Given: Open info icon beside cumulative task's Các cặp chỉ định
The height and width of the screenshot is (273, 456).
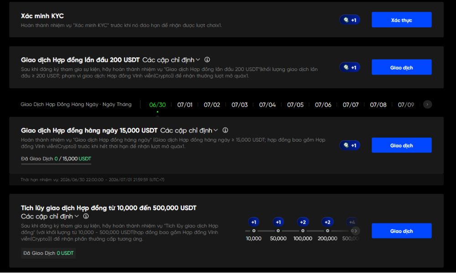Looking at the screenshot, I should pos(86,216).
